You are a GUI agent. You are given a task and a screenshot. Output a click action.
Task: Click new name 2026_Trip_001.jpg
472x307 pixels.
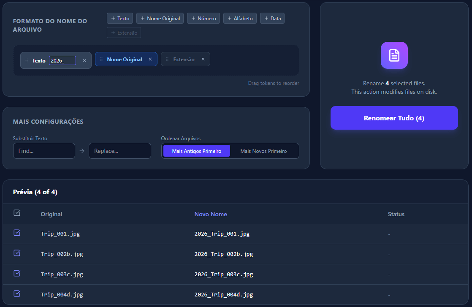tap(222, 234)
